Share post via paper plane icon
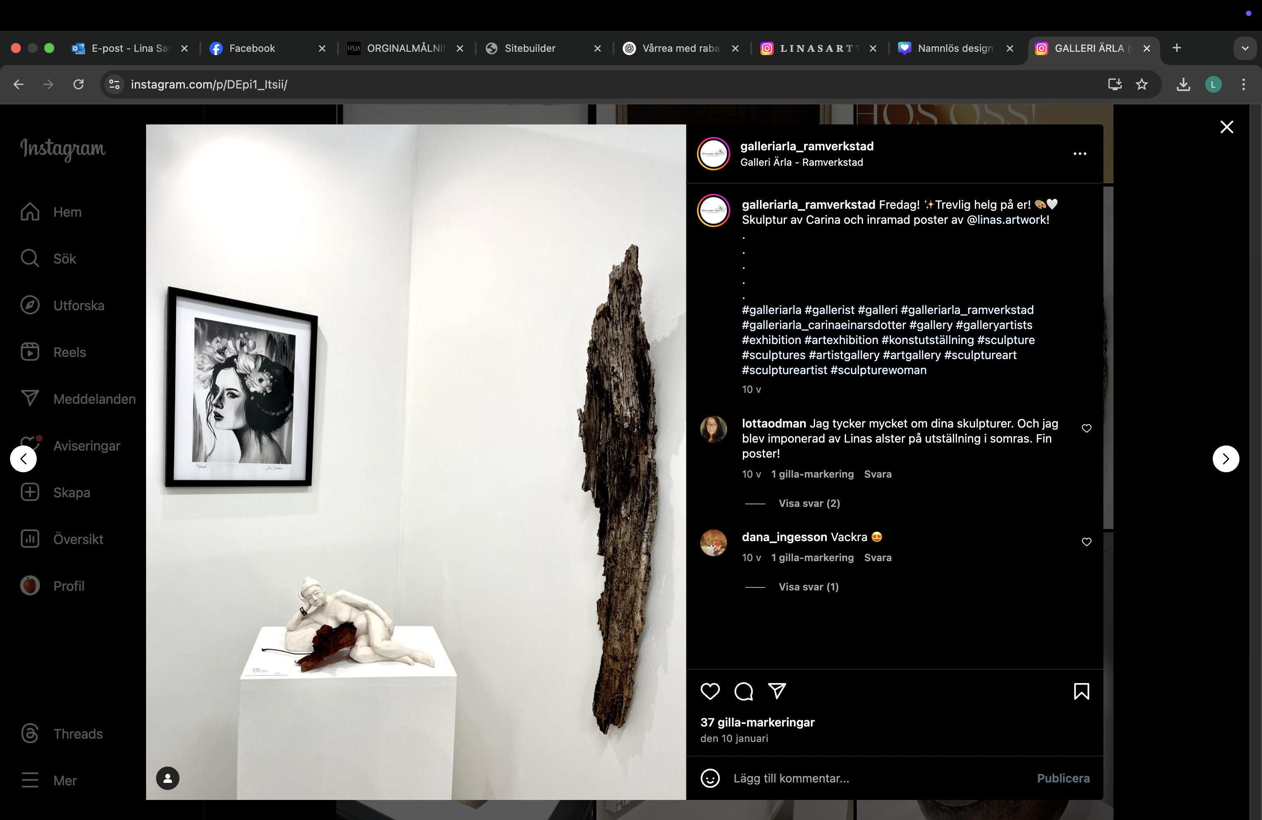This screenshot has height=820, width=1262. pyautogui.click(x=777, y=691)
